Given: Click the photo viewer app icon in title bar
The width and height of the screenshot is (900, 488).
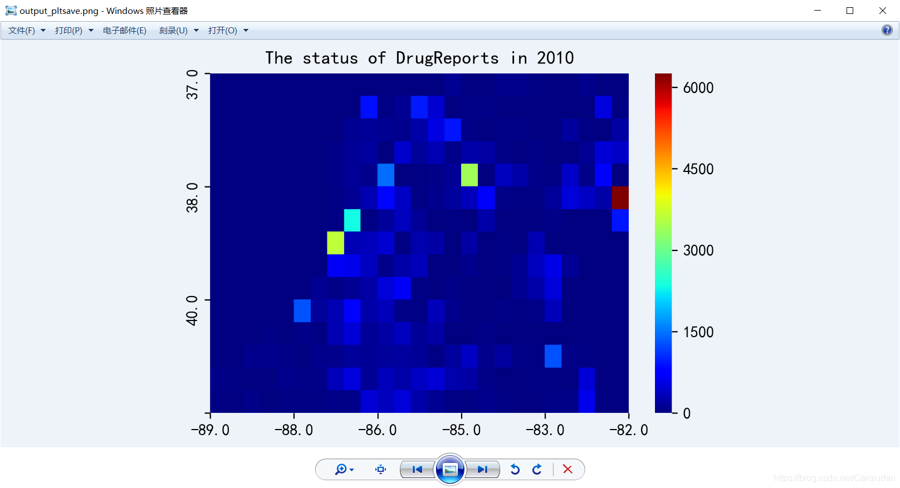Looking at the screenshot, I should click(x=11, y=11).
